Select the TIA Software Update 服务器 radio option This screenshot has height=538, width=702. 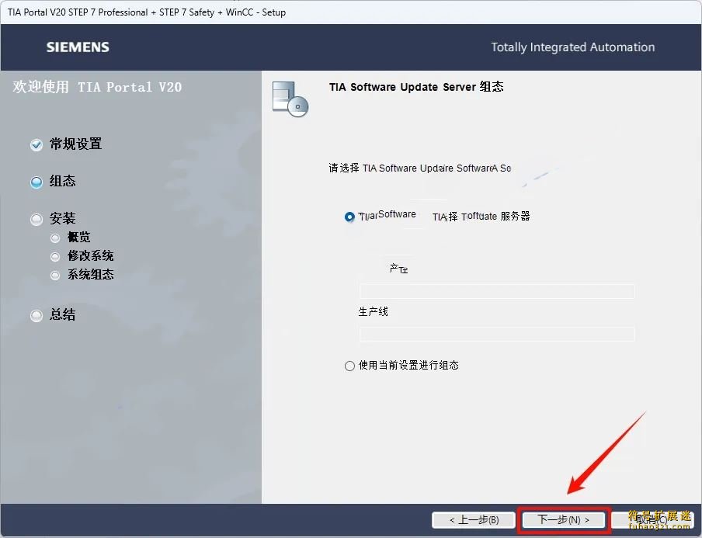click(349, 217)
